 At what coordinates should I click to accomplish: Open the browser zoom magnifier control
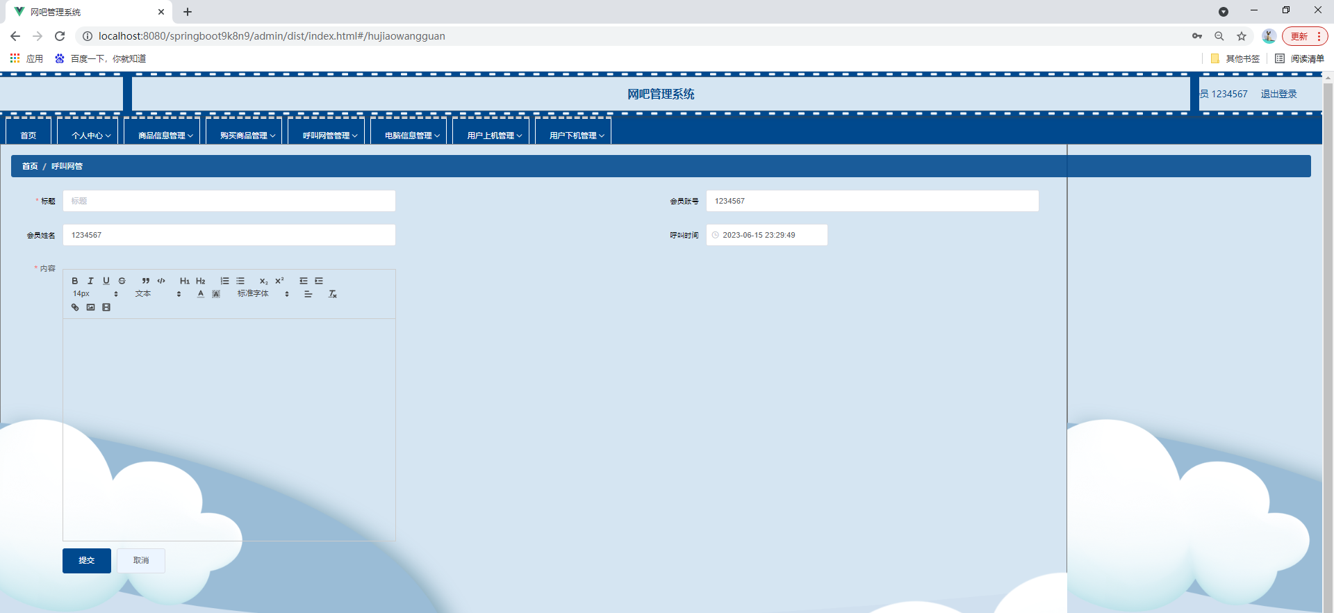point(1219,36)
